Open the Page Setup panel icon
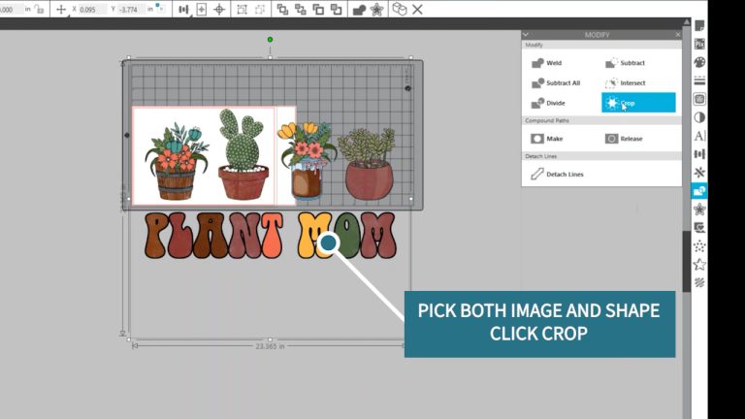The height and width of the screenshot is (419, 745). pyautogui.click(x=699, y=25)
